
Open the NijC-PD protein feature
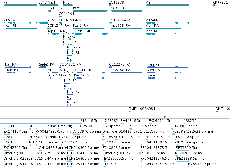click(x=68, y=89)
